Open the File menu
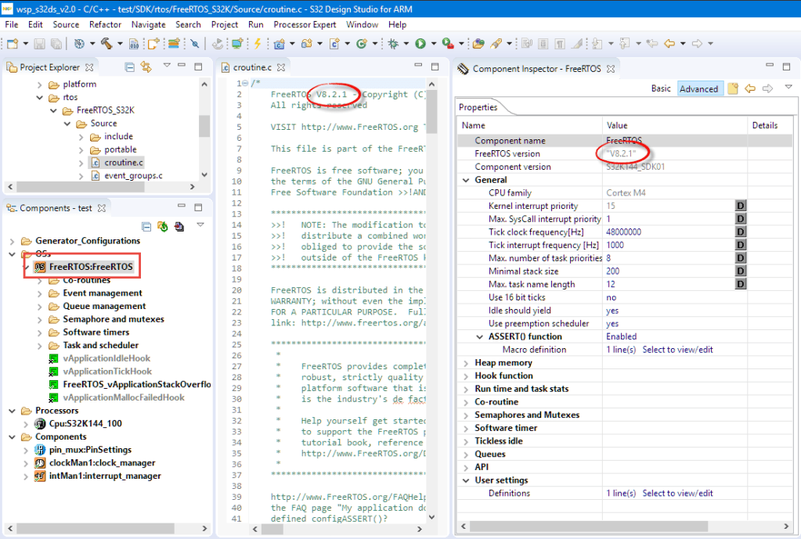Viewport: 801px width, 539px height. click(x=12, y=24)
